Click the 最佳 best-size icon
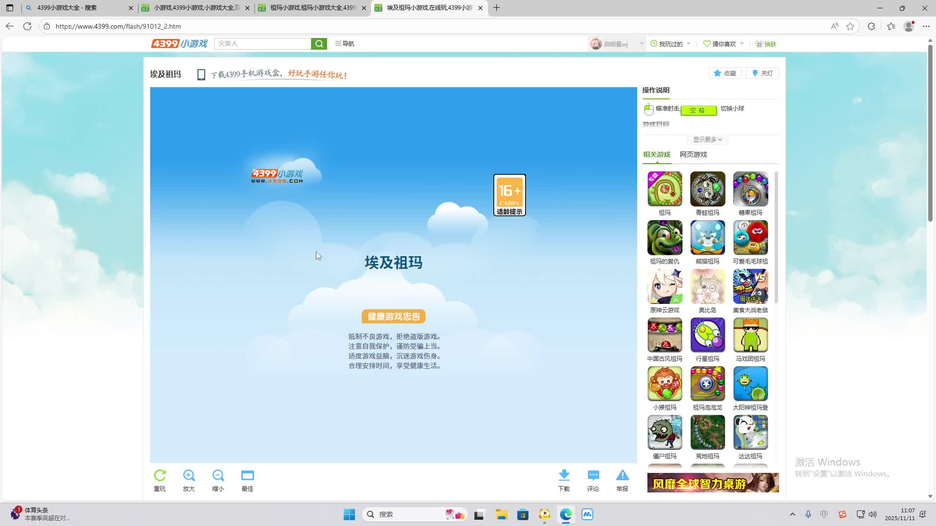Screen dimensions: 936x526 coord(247,475)
